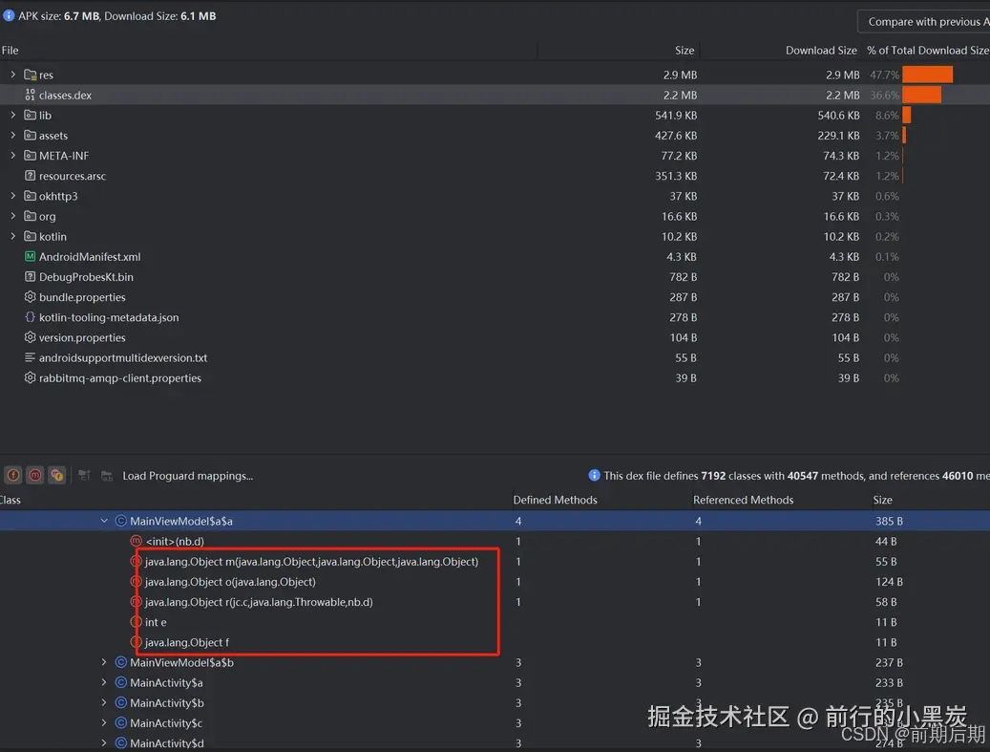Click the bundle.properties gear icon
Viewport: 990px width, 752px height.
(x=30, y=297)
